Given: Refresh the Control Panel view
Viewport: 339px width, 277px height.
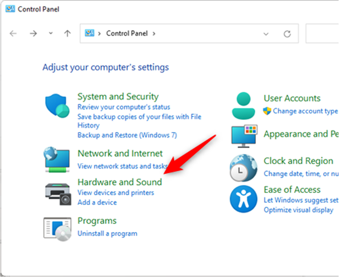Looking at the screenshot, I should [x=287, y=34].
